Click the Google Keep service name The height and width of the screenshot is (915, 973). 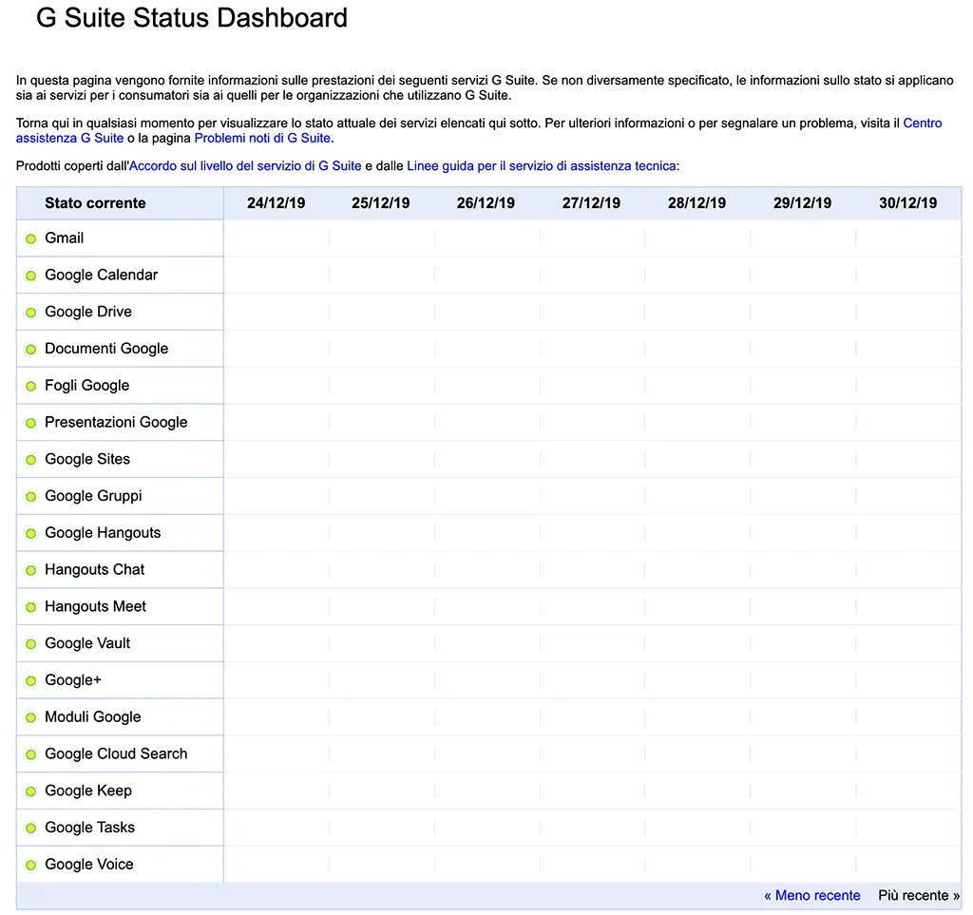(88, 791)
